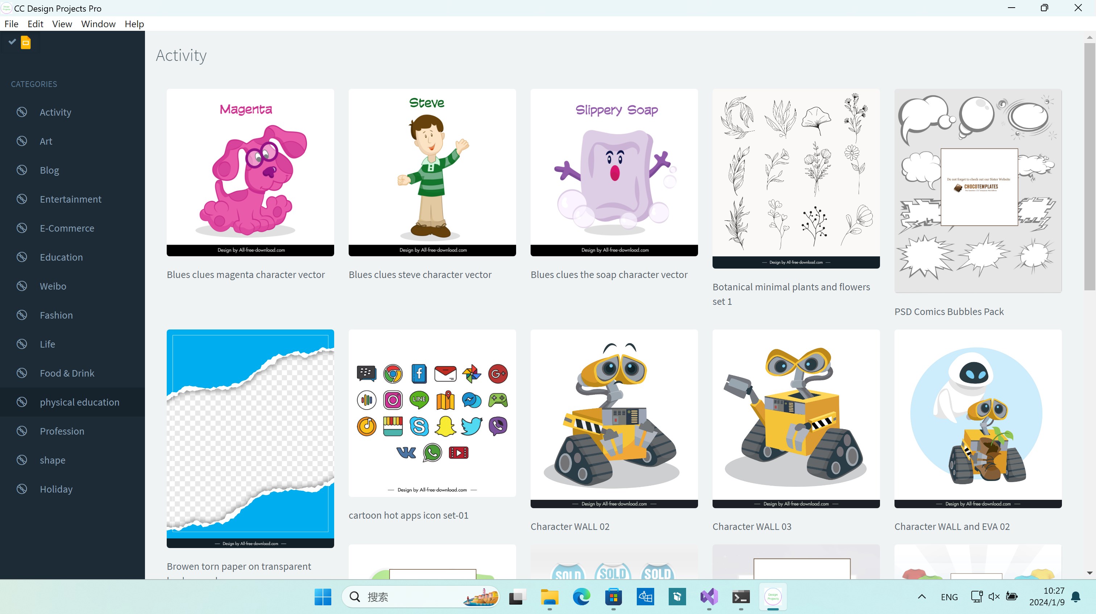This screenshot has width=1096, height=614.
Task: Open the File menu
Action: [x=11, y=24]
